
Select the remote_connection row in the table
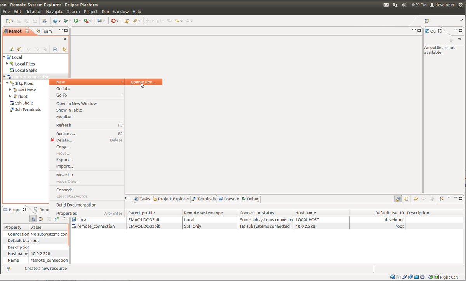96,226
